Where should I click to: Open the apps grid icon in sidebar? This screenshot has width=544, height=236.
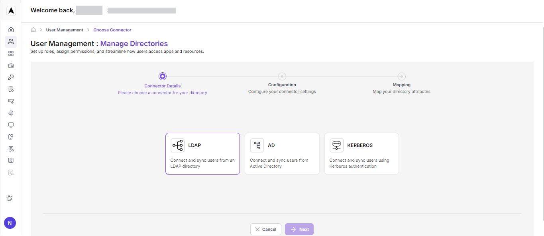[11, 53]
